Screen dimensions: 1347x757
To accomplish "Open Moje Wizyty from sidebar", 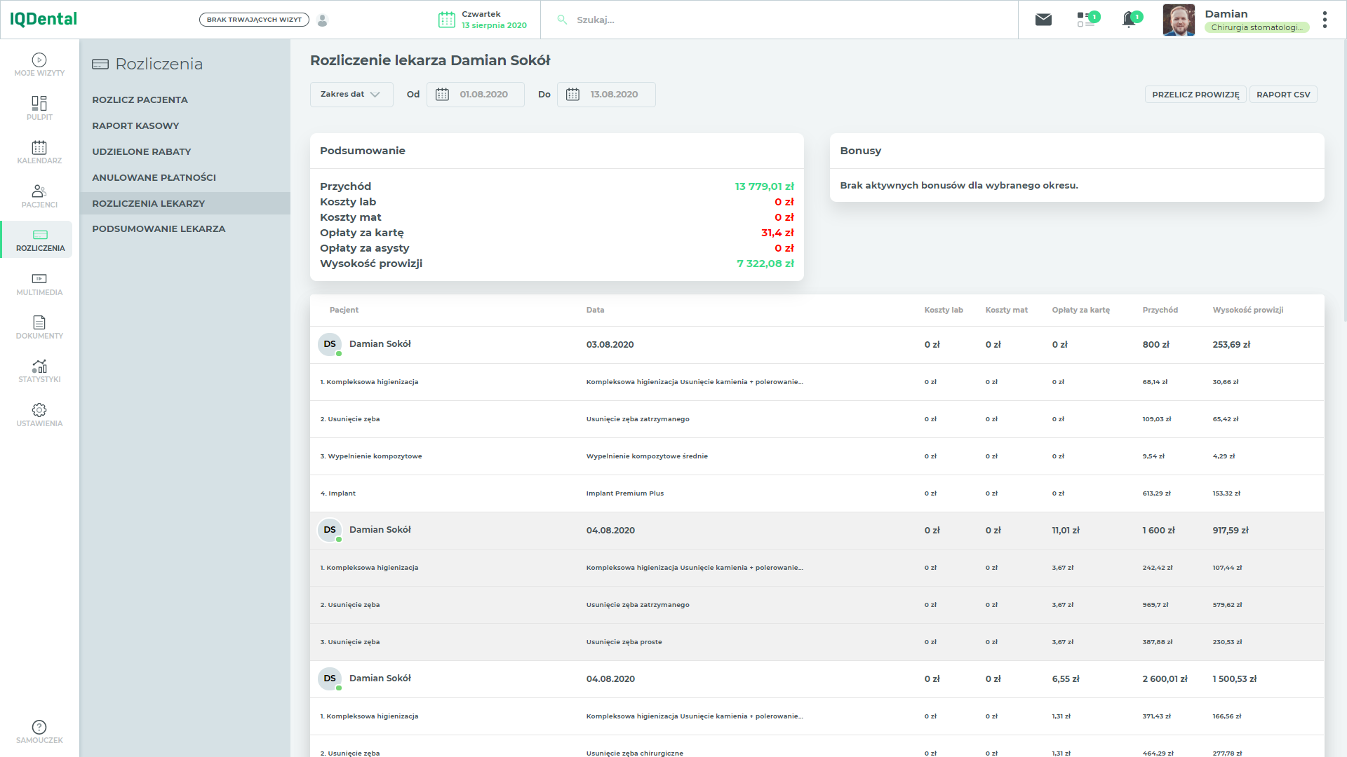I will (39, 64).
